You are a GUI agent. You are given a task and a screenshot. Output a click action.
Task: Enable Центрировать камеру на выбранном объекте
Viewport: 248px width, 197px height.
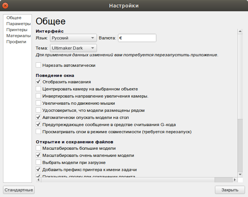(38, 89)
